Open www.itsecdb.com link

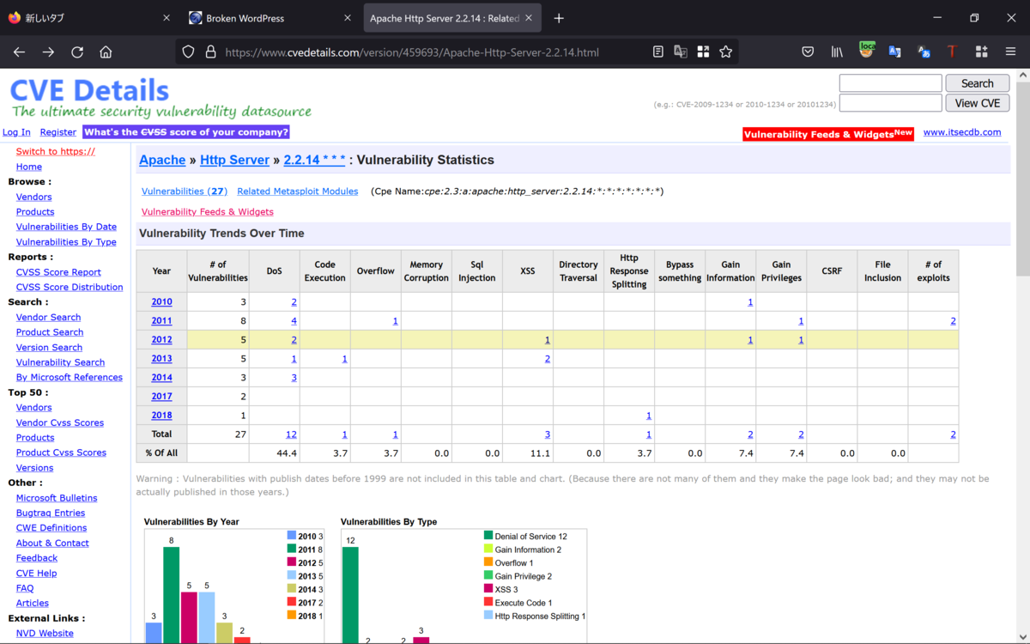click(x=962, y=132)
